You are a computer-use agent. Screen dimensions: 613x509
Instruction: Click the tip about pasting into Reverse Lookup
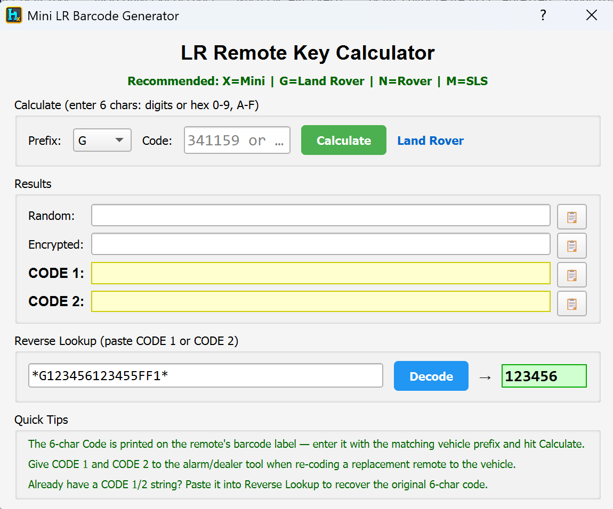[257, 485]
